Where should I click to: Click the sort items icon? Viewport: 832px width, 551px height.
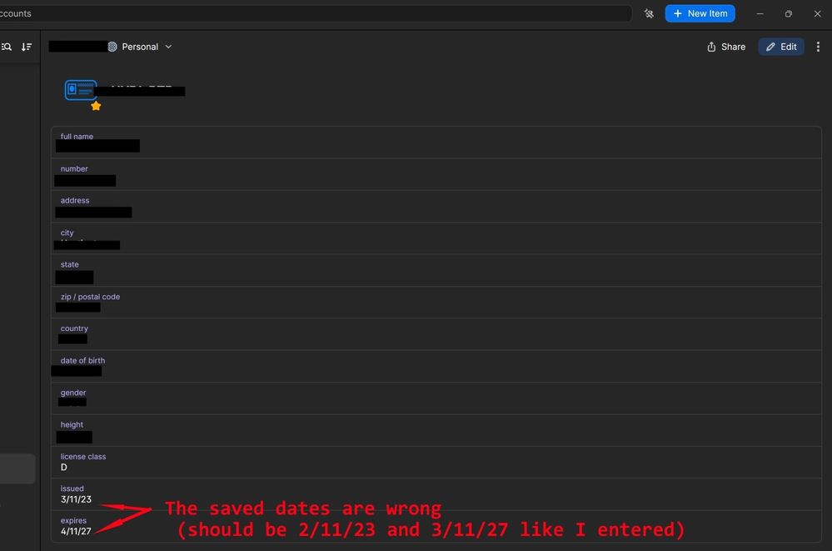pos(27,47)
